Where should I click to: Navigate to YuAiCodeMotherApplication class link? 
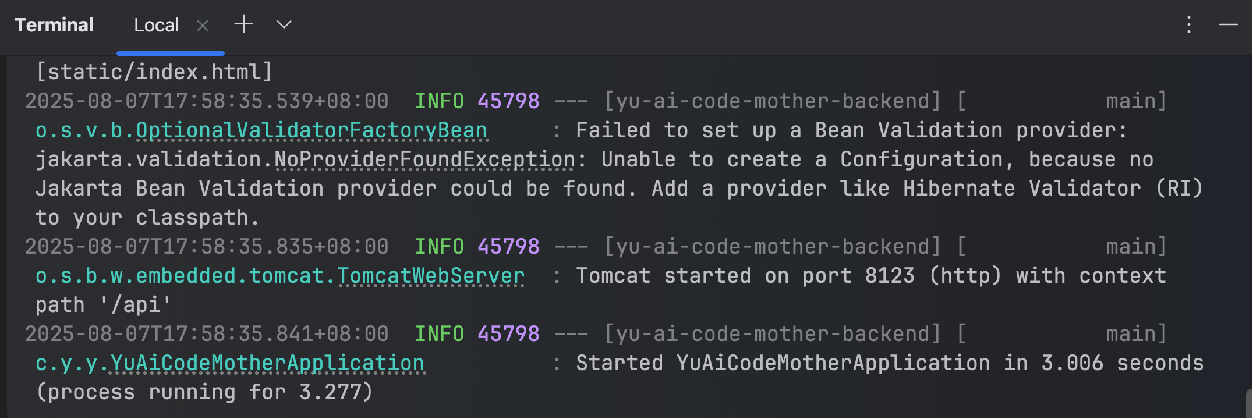point(267,364)
